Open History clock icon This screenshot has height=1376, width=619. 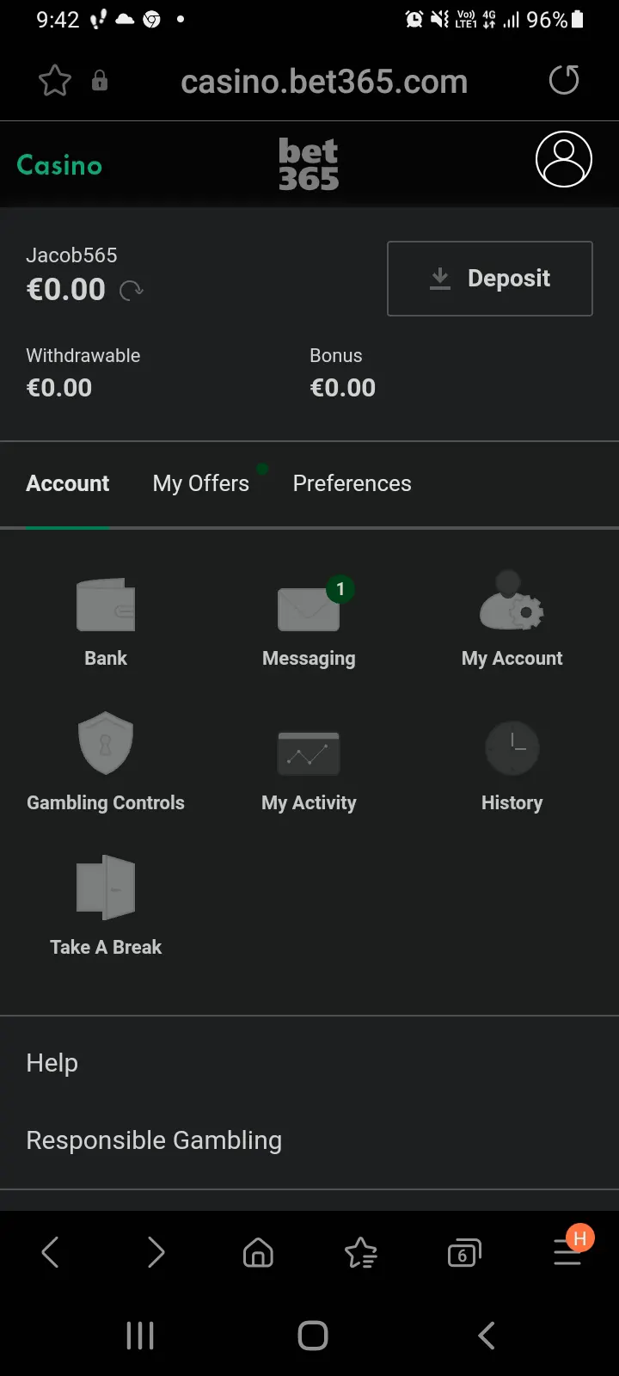click(512, 748)
